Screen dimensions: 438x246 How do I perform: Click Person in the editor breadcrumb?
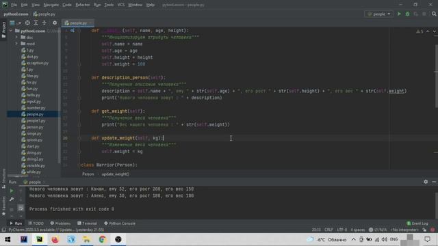pos(88,174)
